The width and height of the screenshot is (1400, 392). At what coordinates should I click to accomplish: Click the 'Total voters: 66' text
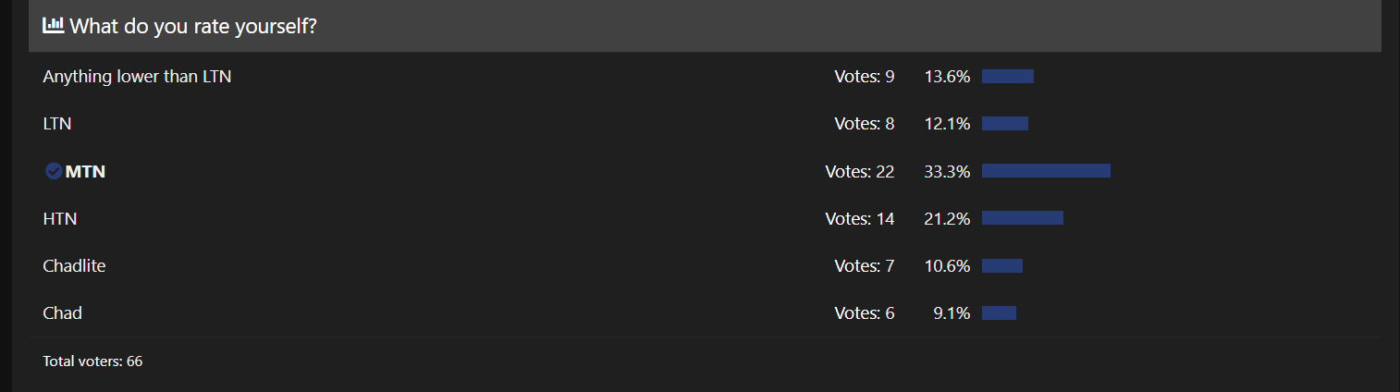[x=92, y=361]
